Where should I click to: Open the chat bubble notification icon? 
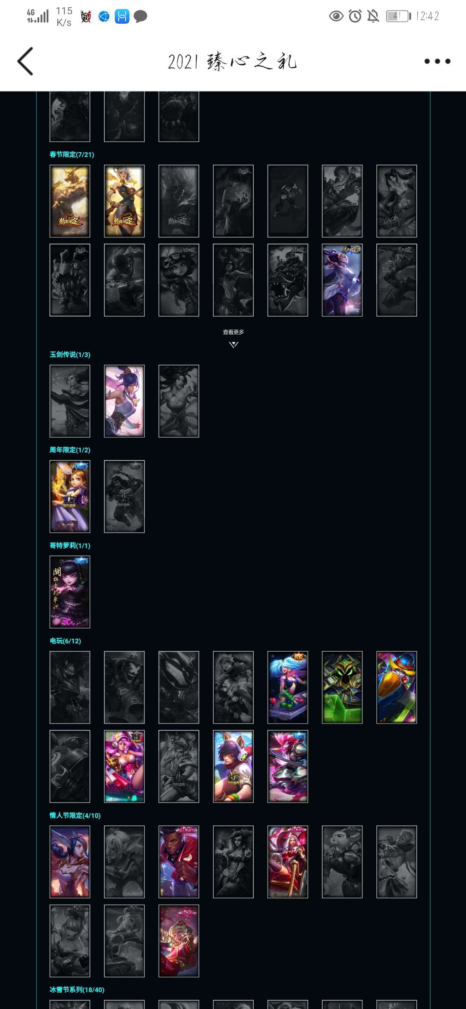(x=140, y=16)
